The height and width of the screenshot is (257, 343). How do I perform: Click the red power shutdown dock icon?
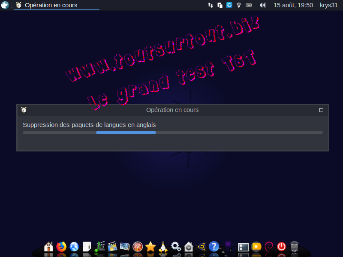click(282, 247)
